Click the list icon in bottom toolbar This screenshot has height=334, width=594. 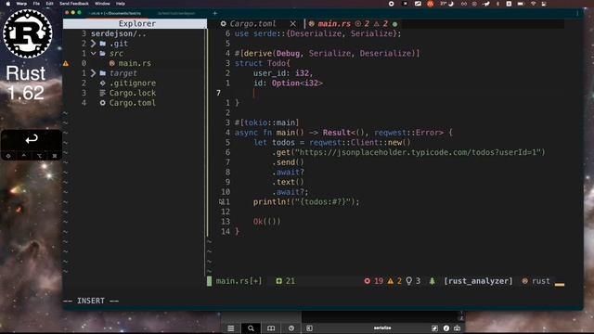231,328
